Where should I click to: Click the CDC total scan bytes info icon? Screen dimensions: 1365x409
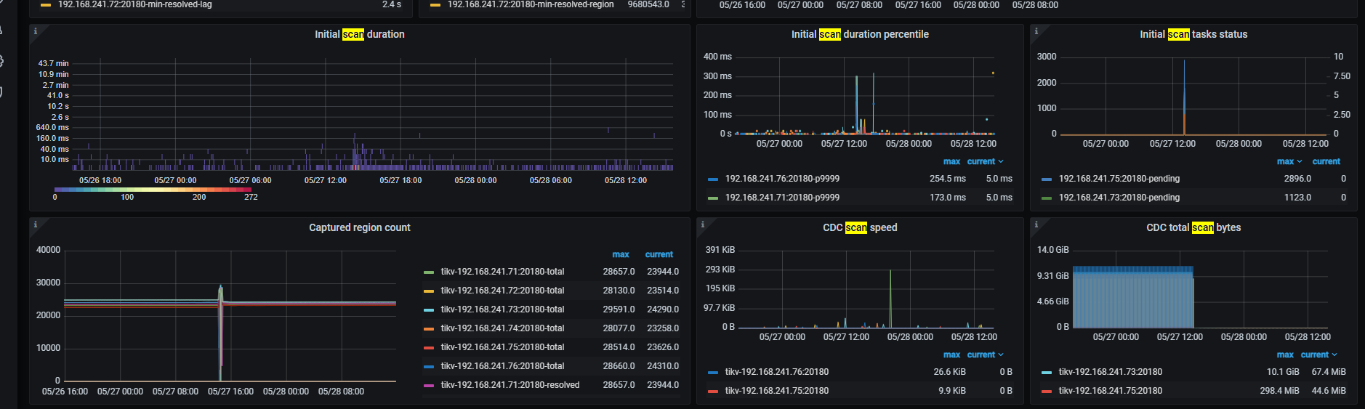[1036, 224]
